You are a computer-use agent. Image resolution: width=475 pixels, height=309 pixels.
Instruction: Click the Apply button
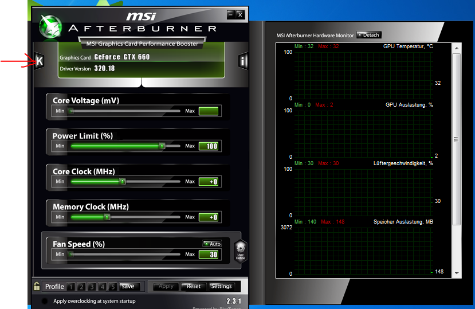click(x=166, y=286)
